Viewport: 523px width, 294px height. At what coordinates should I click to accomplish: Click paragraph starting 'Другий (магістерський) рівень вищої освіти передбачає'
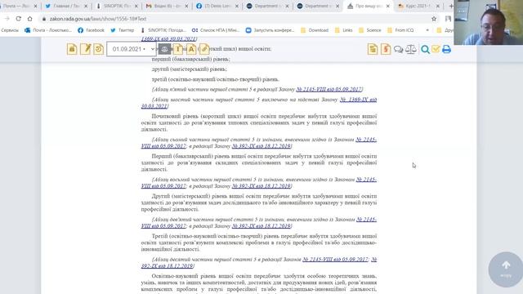(259, 203)
